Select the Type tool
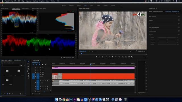The height and width of the screenshot is (102, 182). (28, 78)
